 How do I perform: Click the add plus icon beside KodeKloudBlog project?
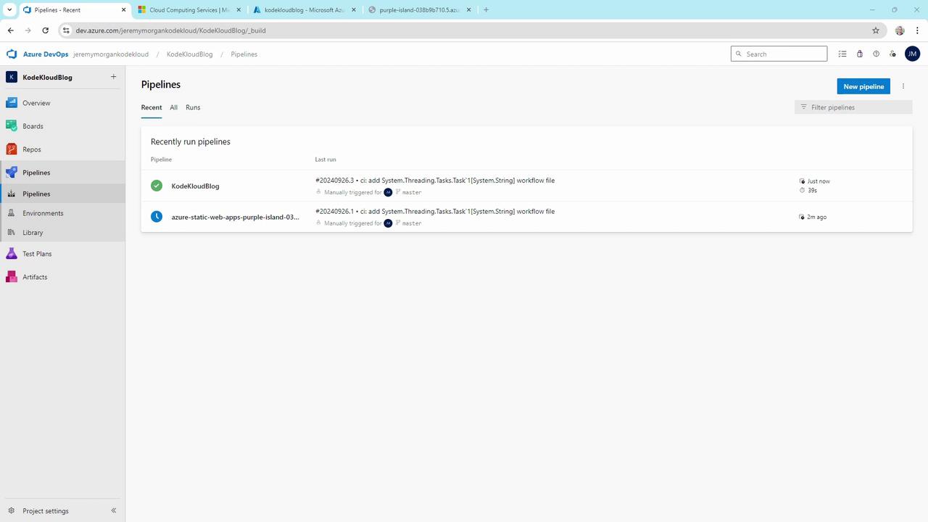coord(113,77)
